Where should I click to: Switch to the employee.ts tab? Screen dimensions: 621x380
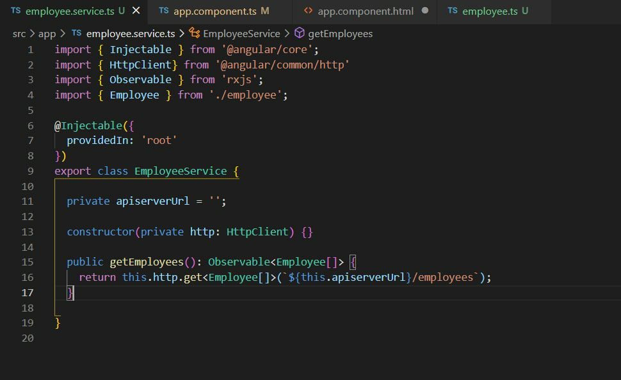pos(490,12)
